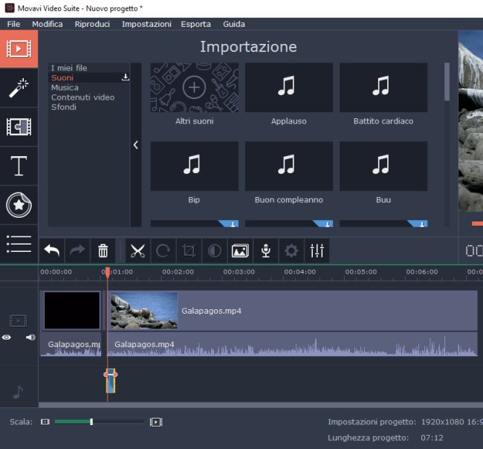Open the Filters magic wand tab
The height and width of the screenshot is (449, 483).
click(19, 88)
